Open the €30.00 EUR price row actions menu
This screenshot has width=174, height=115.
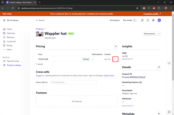tap(115, 59)
